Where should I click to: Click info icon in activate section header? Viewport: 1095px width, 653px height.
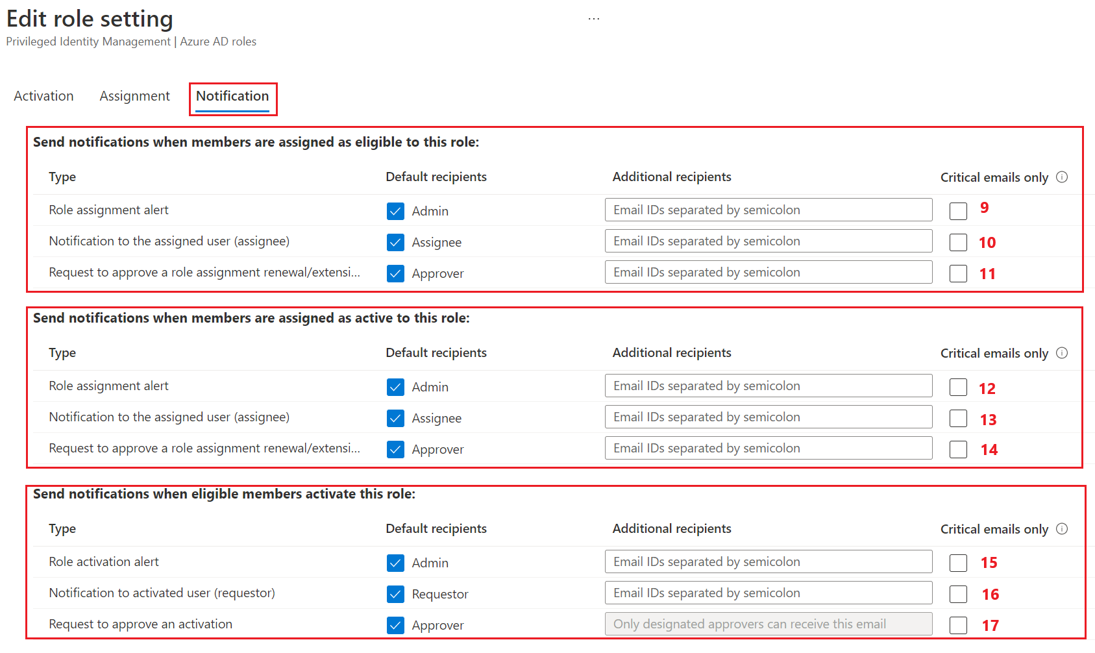(1062, 529)
